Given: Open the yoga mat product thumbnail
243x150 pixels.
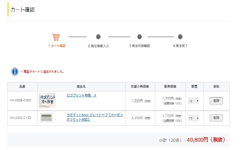Looking at the screenshot, I should pos(46,117).
